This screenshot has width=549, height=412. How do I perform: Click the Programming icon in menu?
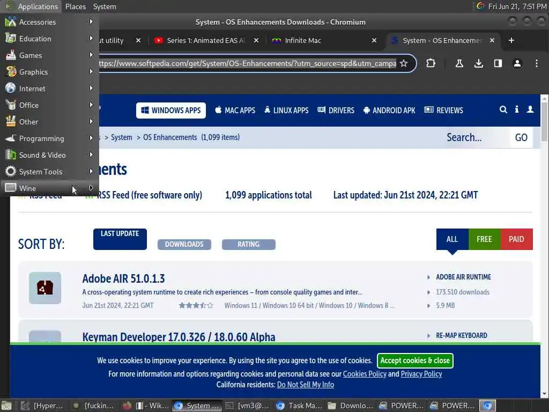pos(11,138)
